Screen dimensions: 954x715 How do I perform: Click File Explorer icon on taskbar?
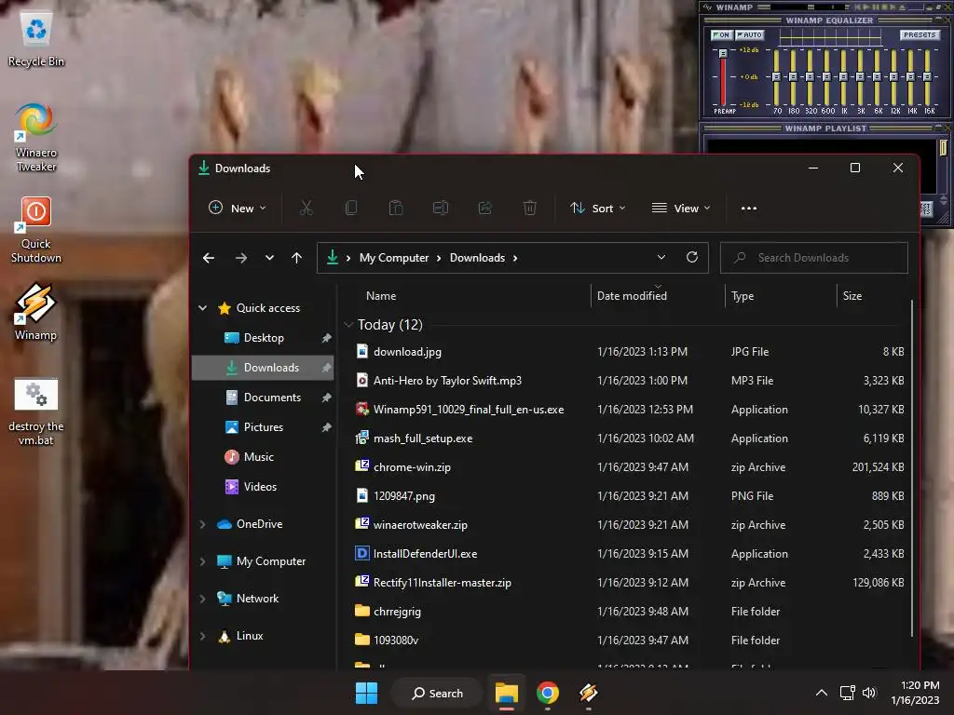point(506,693)
